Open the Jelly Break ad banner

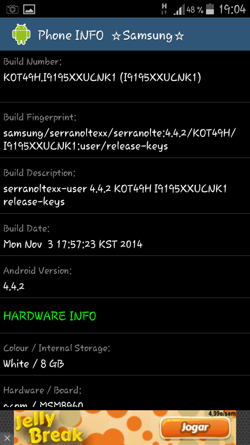[125, 427]
